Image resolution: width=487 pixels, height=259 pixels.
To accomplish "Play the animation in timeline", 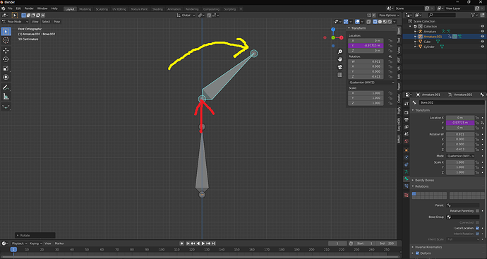I will [x=203, y=243].
